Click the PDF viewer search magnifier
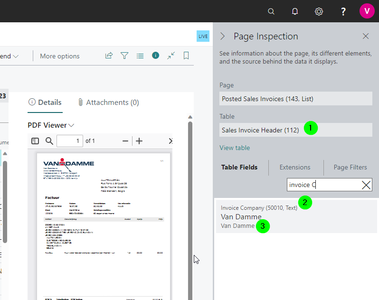The image size is (379, 300). click(49, 141)
